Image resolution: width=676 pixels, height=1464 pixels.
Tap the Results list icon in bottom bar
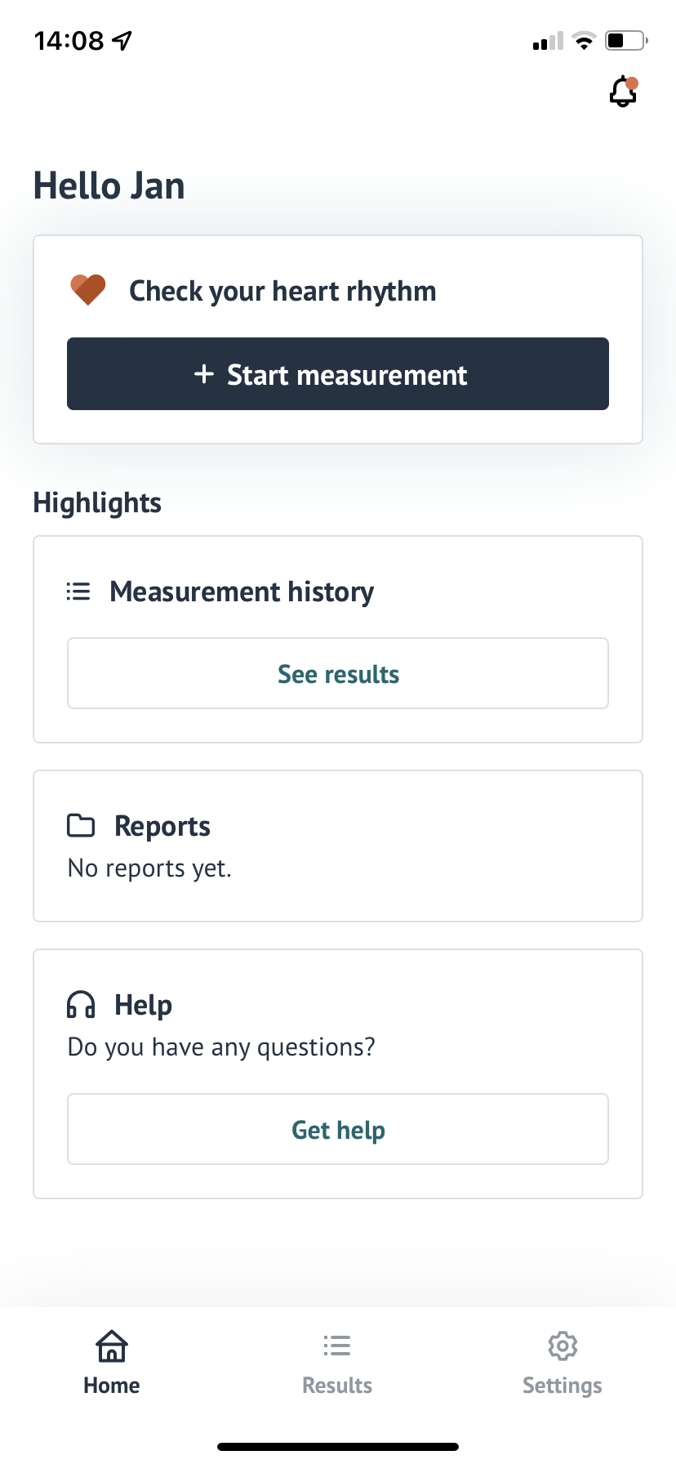click(x=337, y=1346)
